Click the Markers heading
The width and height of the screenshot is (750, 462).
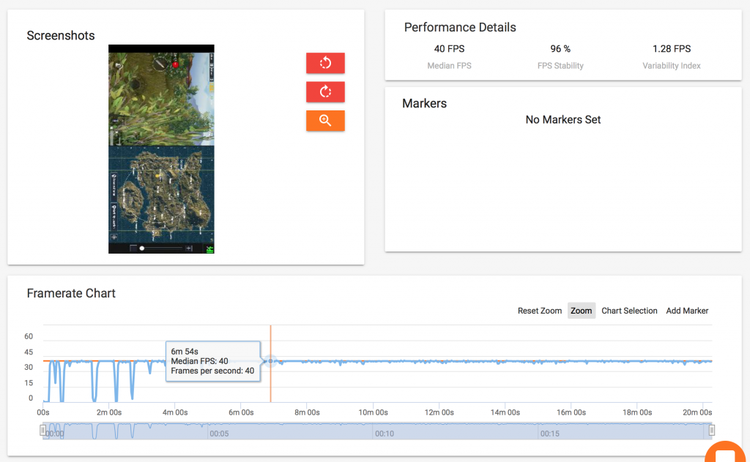tap(424, 104)
